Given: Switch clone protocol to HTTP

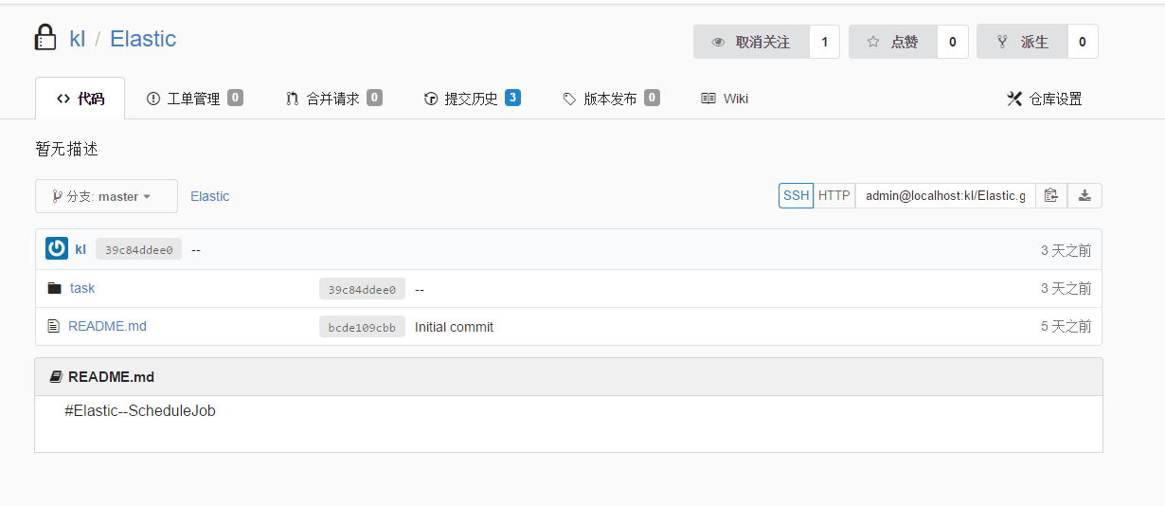Looking at the screenshot, I should [833, 196].
